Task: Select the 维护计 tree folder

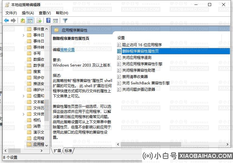Action: point(39,90)
